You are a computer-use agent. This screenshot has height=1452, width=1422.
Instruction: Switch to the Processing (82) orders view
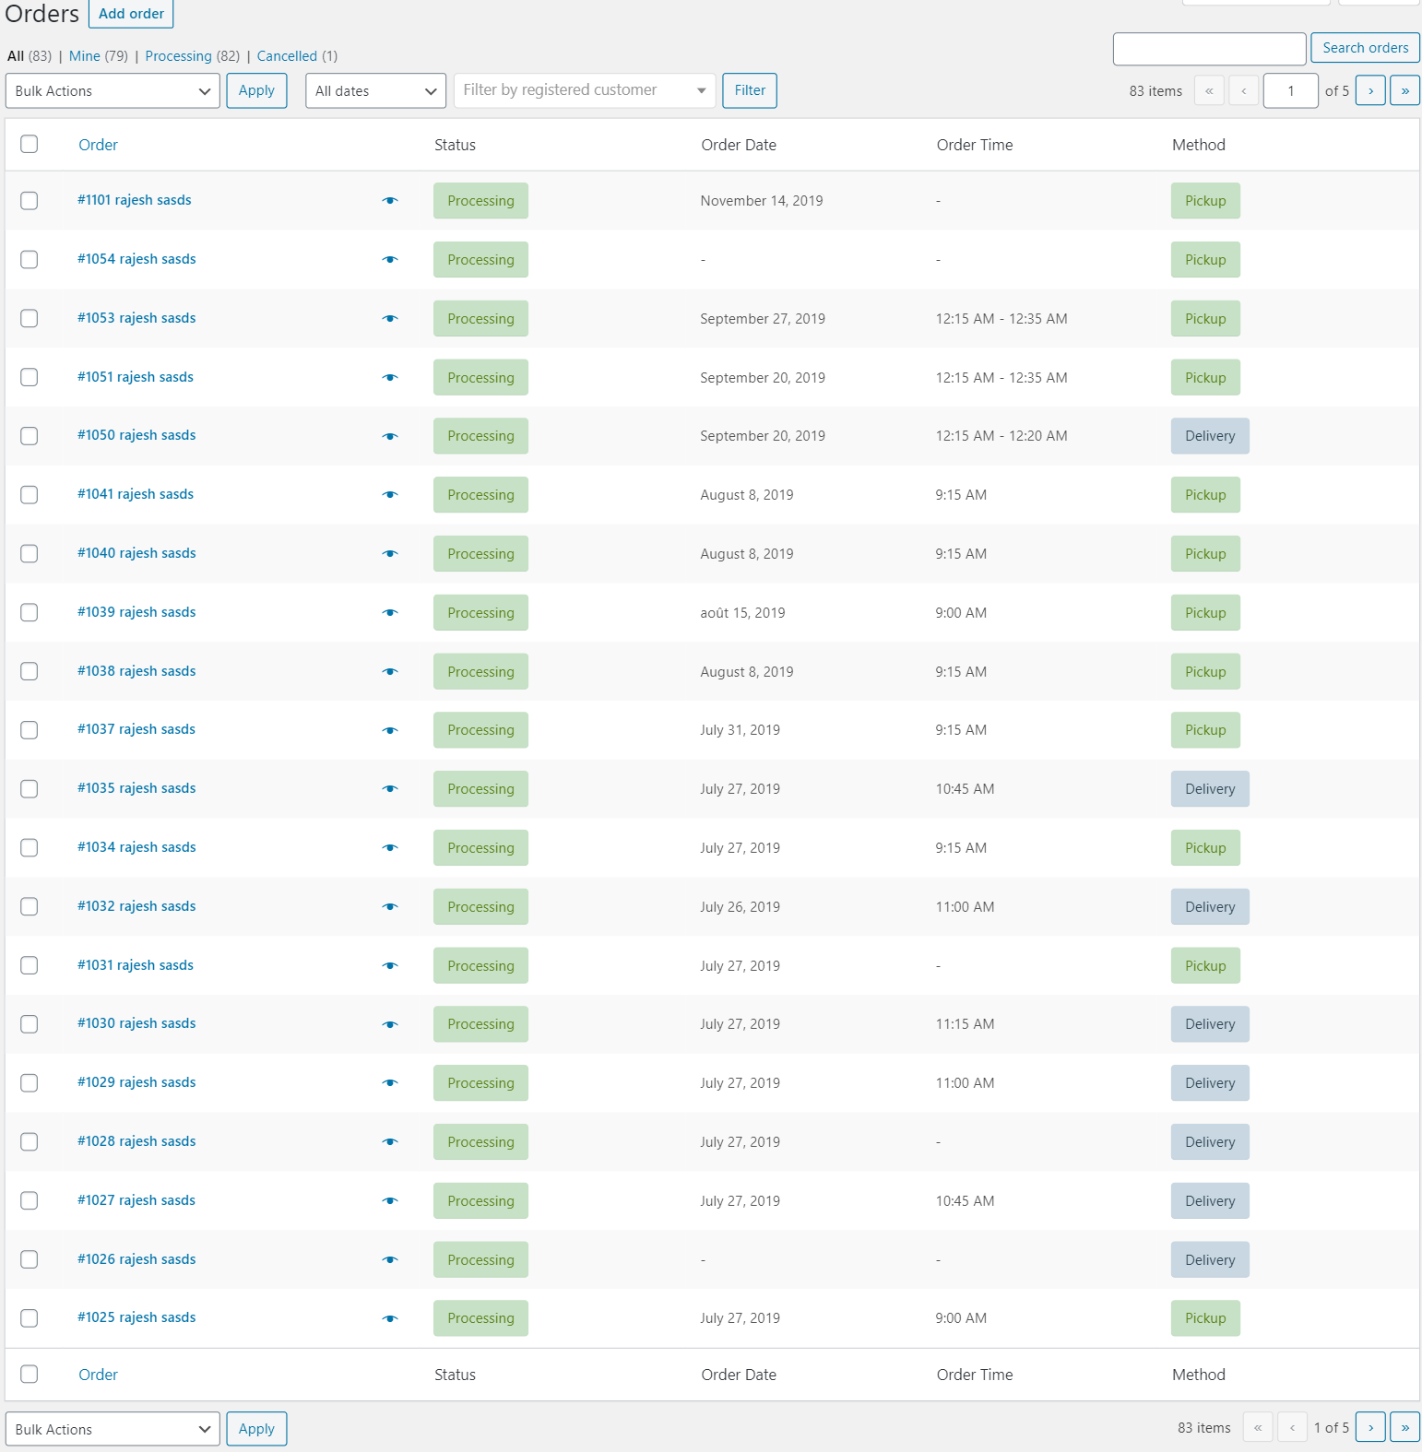coord(178,56)
